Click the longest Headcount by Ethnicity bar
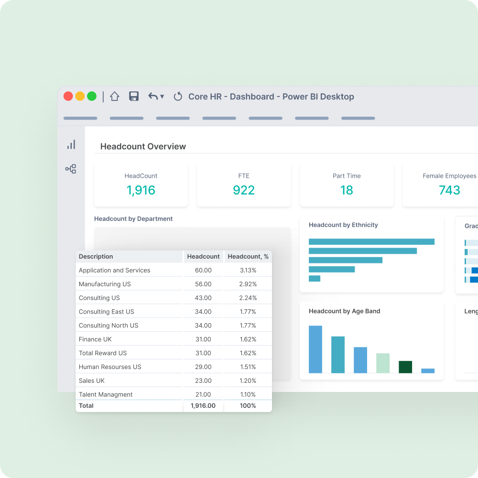478x478 pixels. [371, 242]
